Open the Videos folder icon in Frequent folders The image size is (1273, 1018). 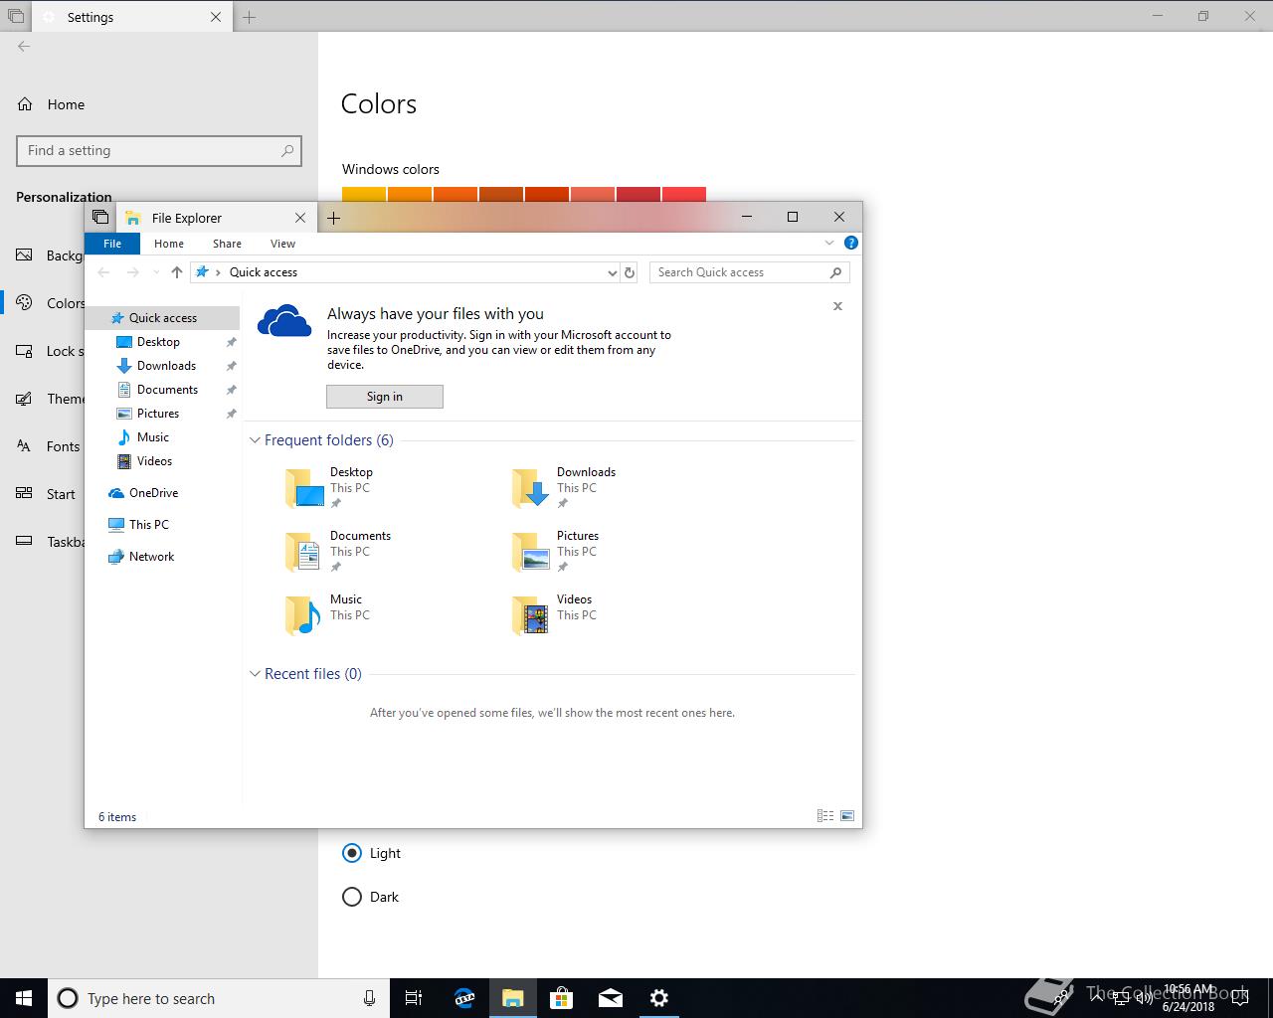point(531,616)
